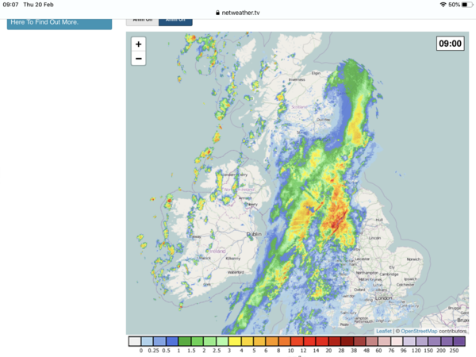Tap the Dublin label on the map
The width and height of the screenshot is (476, 357).
(254, 234)
